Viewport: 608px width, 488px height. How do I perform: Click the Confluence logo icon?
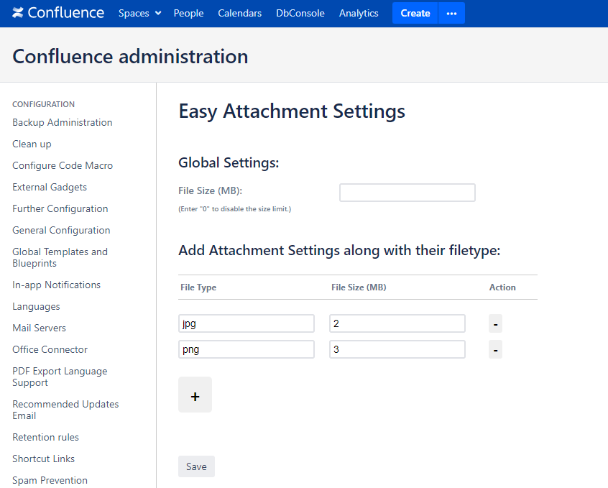[18, 13]
